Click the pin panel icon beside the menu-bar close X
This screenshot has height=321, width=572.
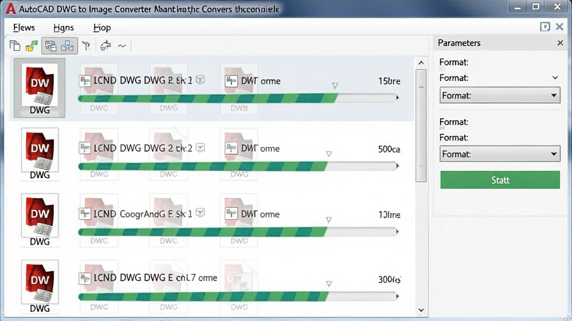pyautogui.click(x=545, y=27)
